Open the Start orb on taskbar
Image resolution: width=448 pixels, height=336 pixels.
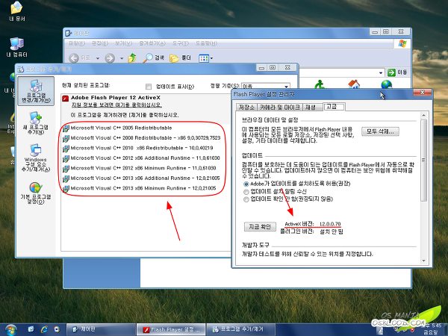point(10,330)
